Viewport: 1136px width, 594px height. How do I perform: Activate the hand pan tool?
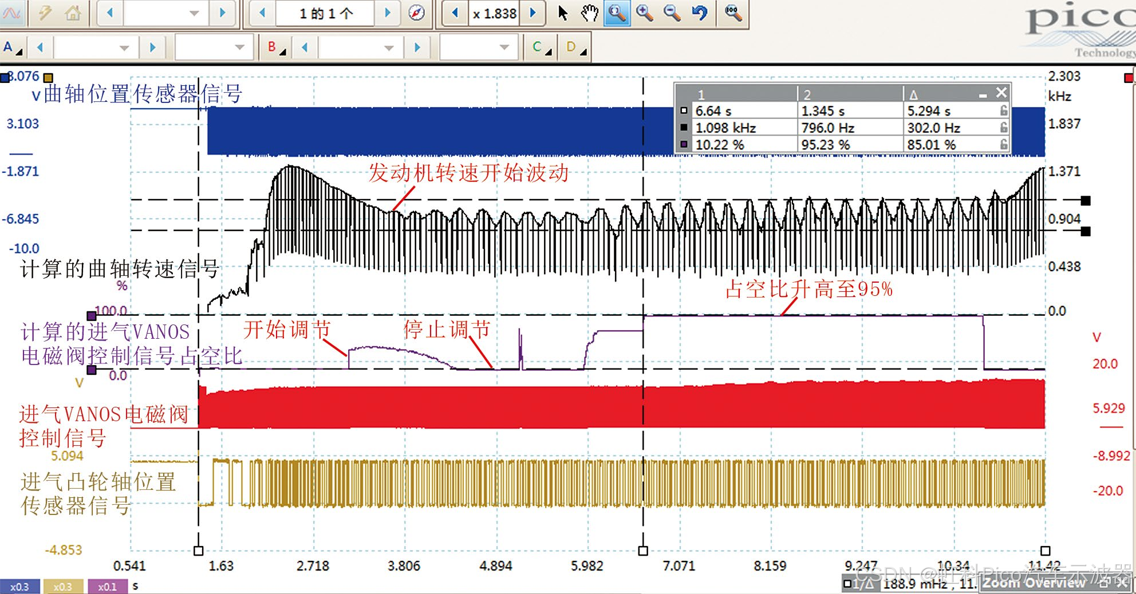click(589, 13)
